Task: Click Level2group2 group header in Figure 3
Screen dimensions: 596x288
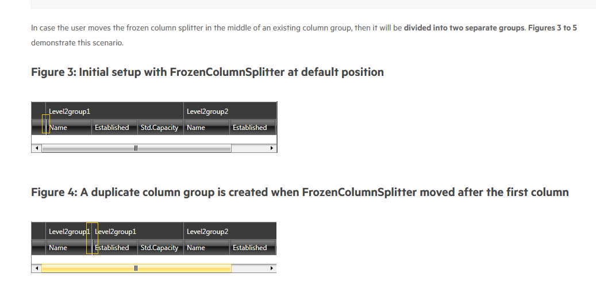Action: tap(207, 111)
